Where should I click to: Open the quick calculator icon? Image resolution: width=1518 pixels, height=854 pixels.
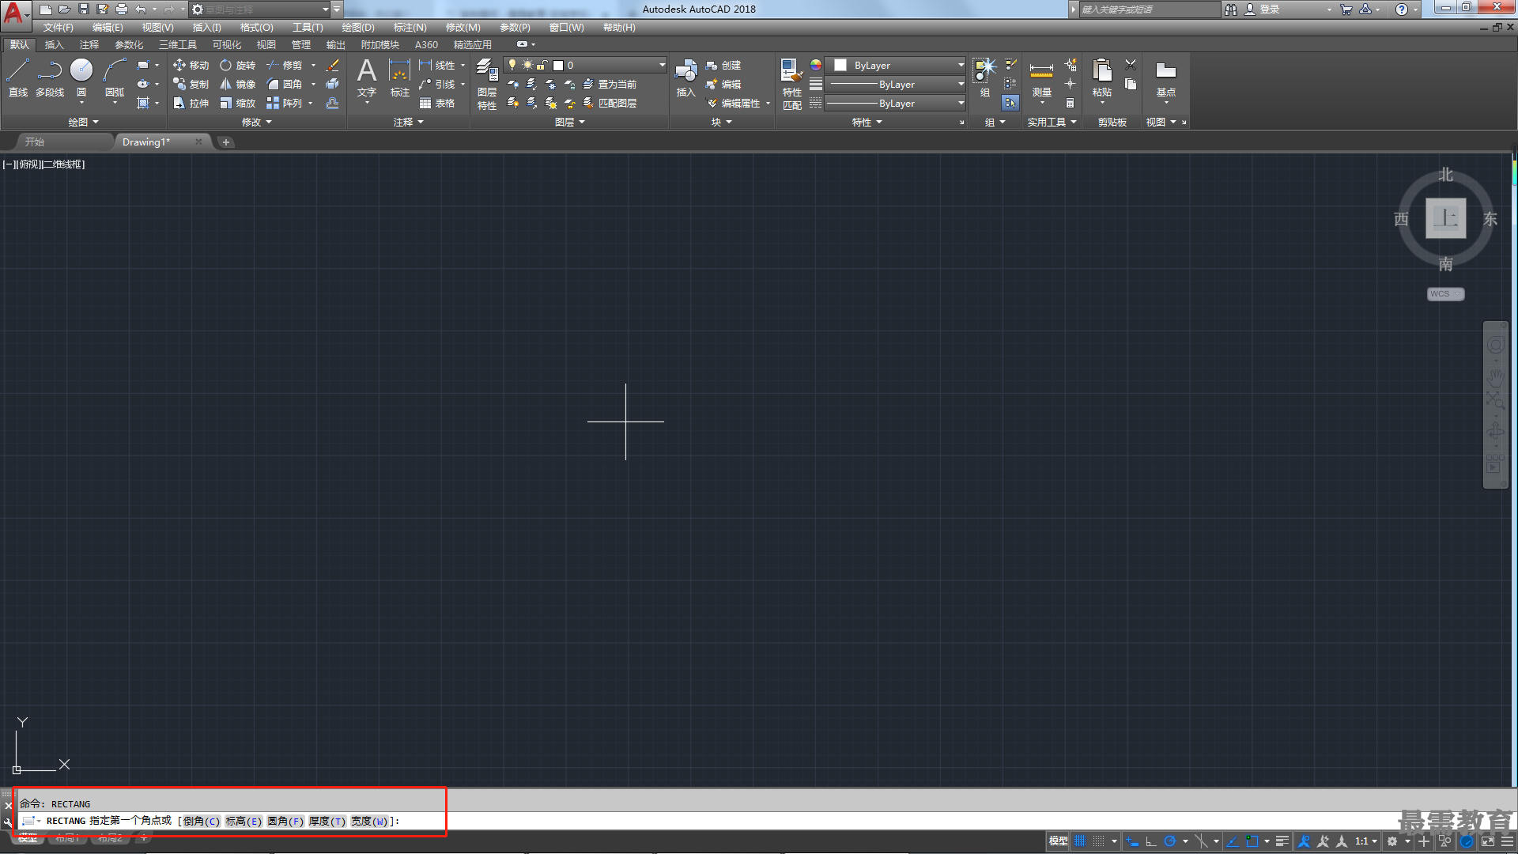pos(1070,103)
